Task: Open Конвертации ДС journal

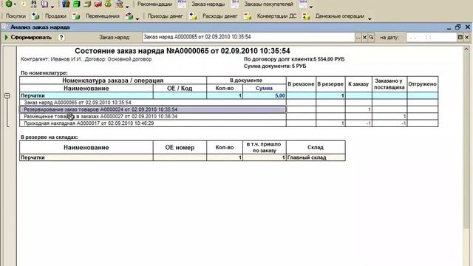Action: pos(276,16)
